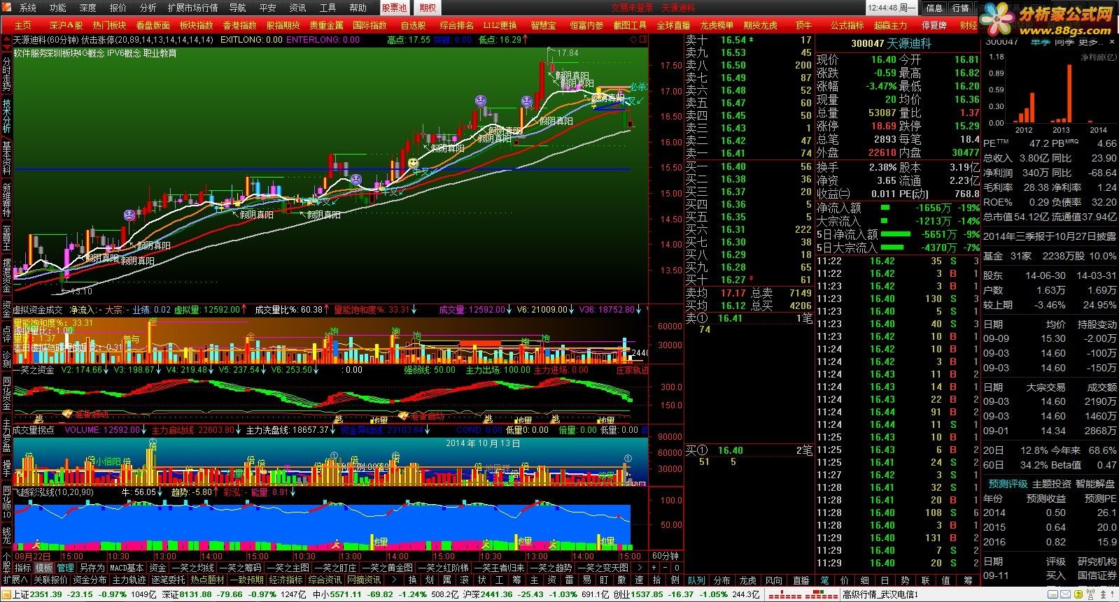Click the arrow after 网摘资讯 to scroll tabs
Image resolution: width=1119 pixels, height=602 pixels.
393,580
